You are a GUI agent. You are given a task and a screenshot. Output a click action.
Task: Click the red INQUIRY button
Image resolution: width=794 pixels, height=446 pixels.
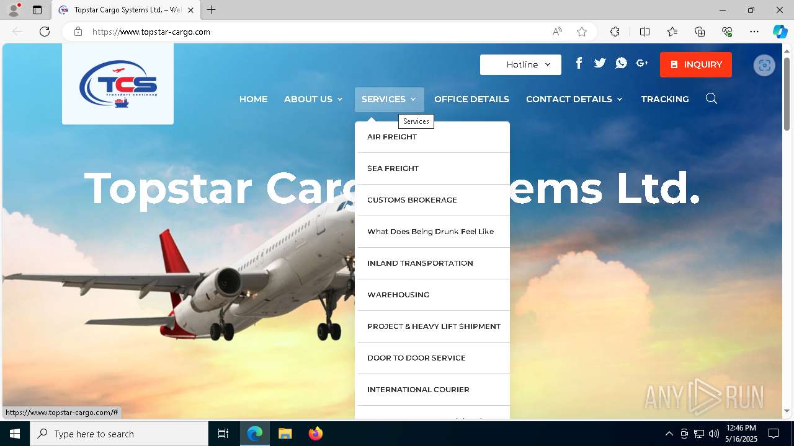(x=696, y=64)
